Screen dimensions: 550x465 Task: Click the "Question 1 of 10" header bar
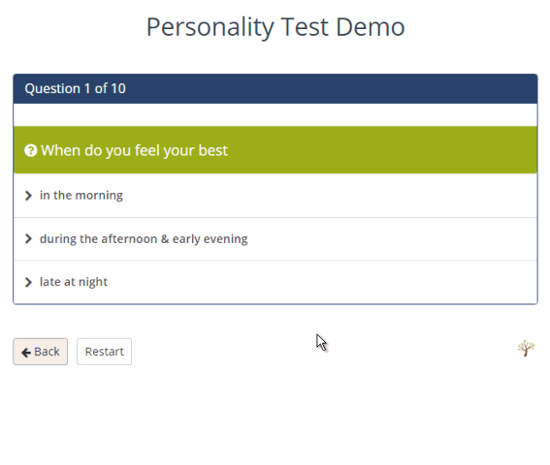[x=275, y=89]
